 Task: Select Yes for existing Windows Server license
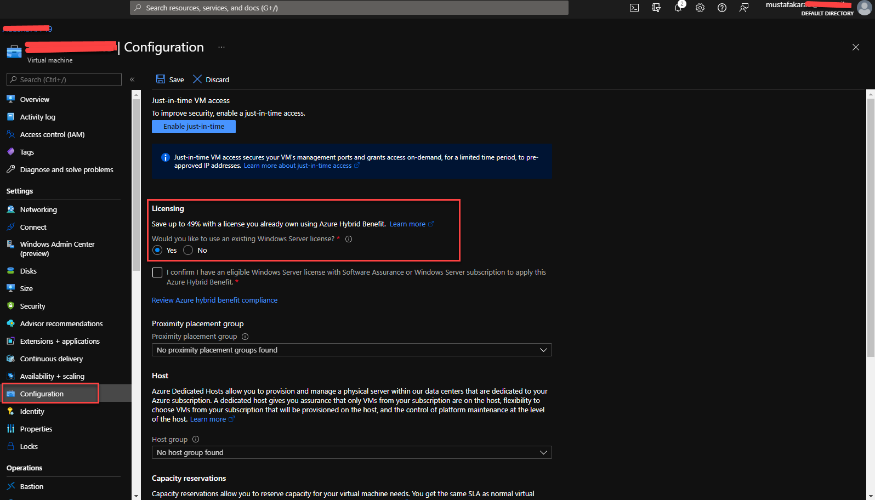[158, 251]
